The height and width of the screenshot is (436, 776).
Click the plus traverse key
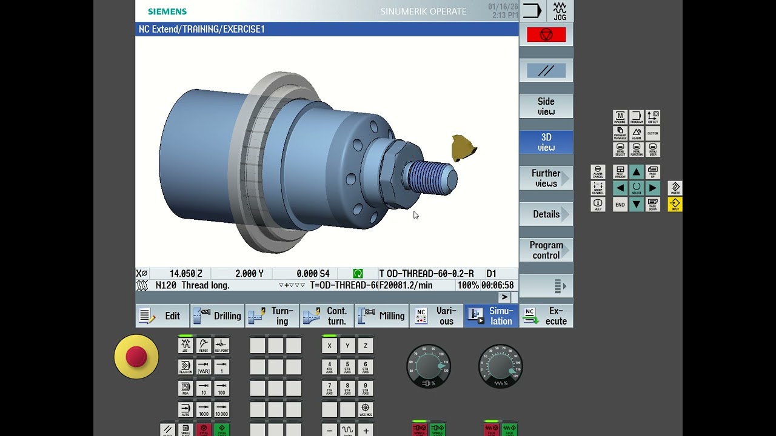point(366,431)
